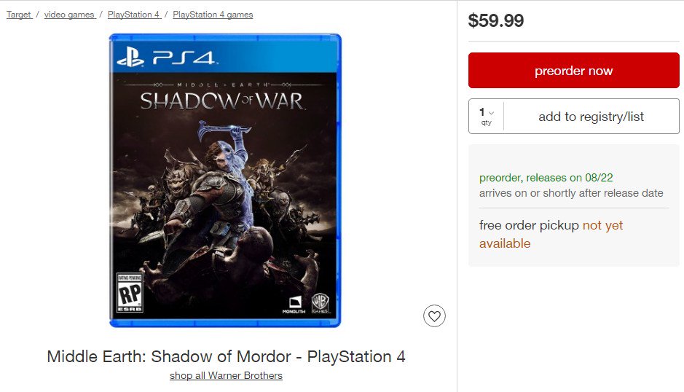Click the ESRB RP rating badge
This screenshot has height=392, width=684.
(130, 293)
